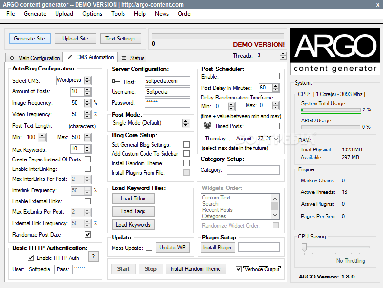Click Load Tags button

coord(133,211)
